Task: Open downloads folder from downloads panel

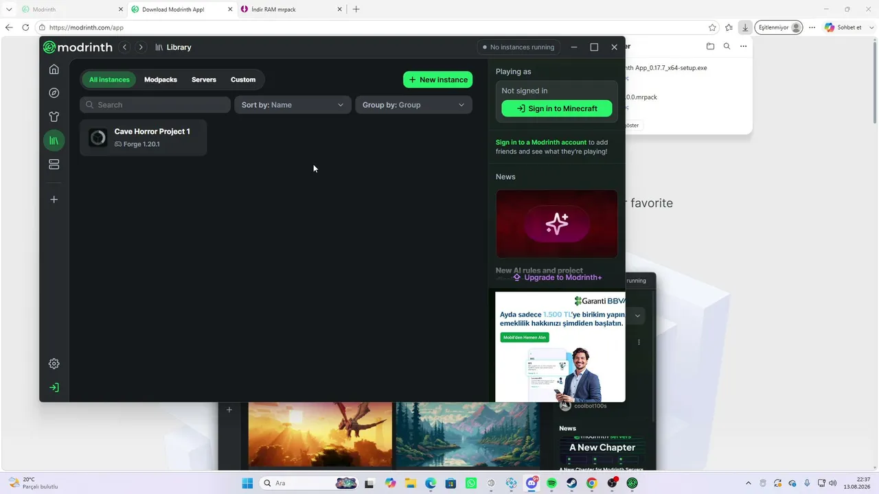Action: tap(710, 47)
